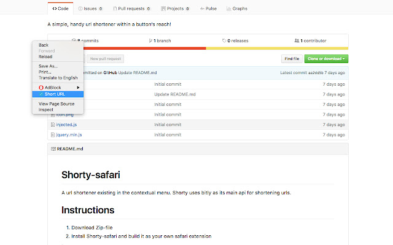Select View Page Source menu entry

click(x=58, y=104)
